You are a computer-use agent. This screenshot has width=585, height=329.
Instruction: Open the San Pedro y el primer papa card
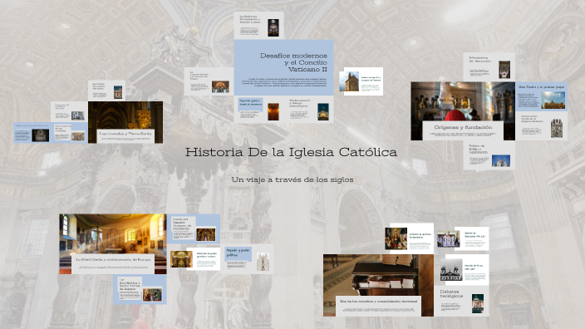click(x=541, y=96)
